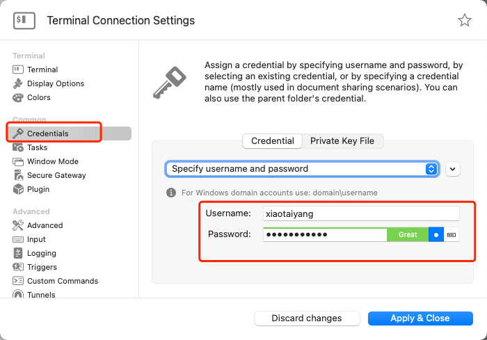
Task: Click the Triggers sidebar icon
Action: (19, 267)
